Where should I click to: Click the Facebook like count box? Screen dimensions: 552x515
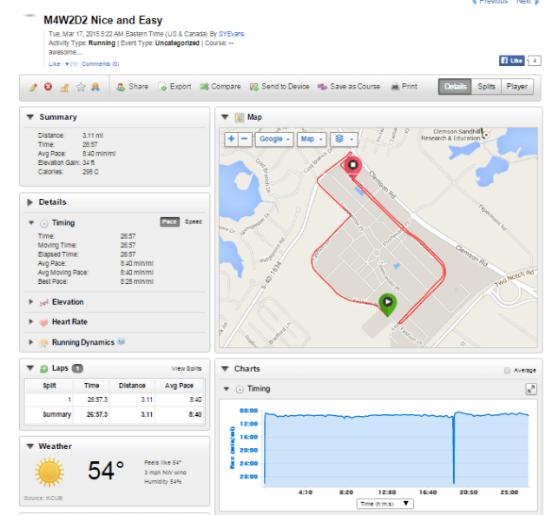tap(535, 61)
